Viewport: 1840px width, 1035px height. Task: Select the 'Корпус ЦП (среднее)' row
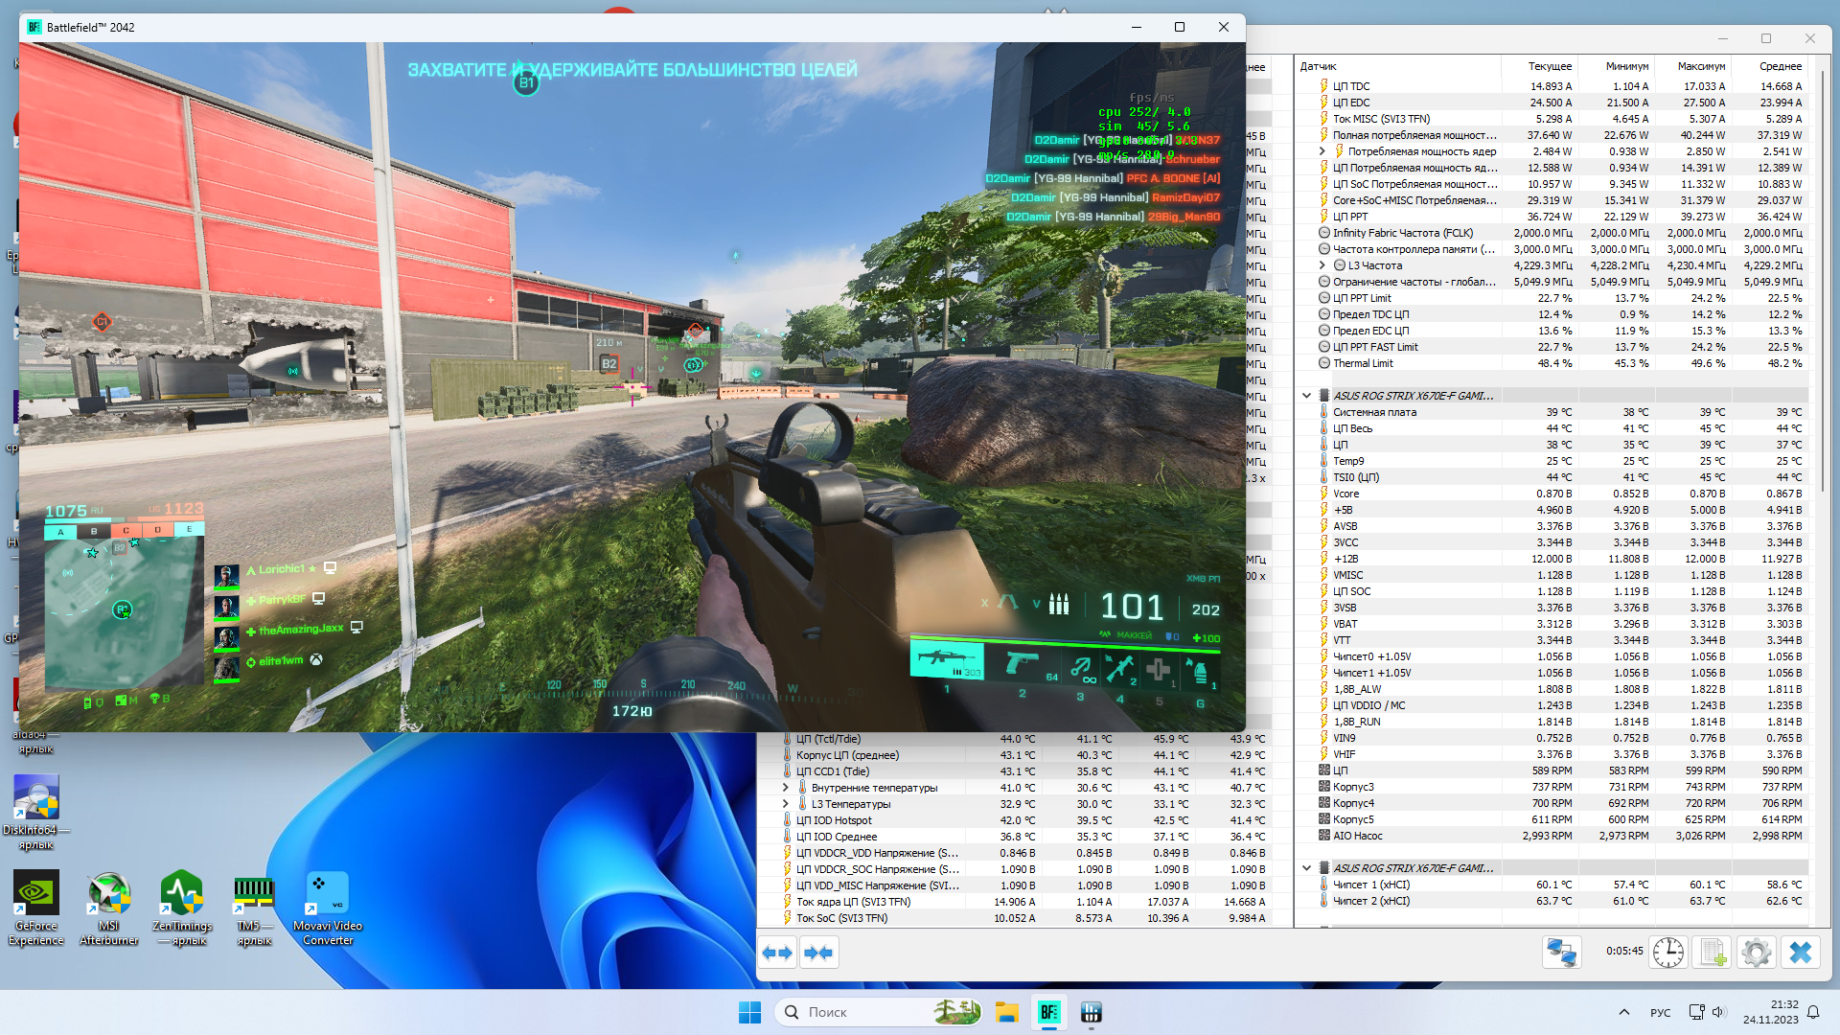[1014, 755]
